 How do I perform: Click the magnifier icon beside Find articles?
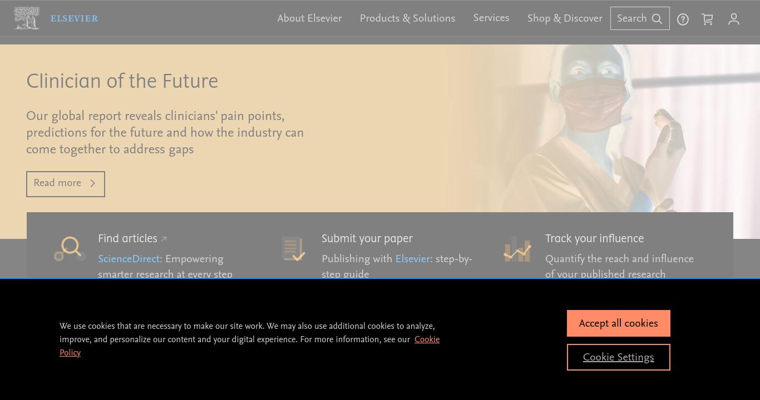click(70, 249)
